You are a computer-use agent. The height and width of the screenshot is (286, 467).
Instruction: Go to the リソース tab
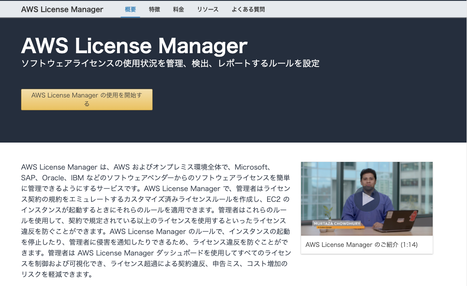point(208,9)
